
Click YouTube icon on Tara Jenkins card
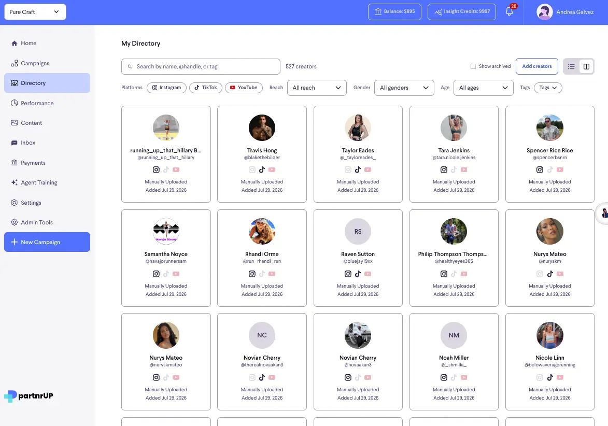464,170
